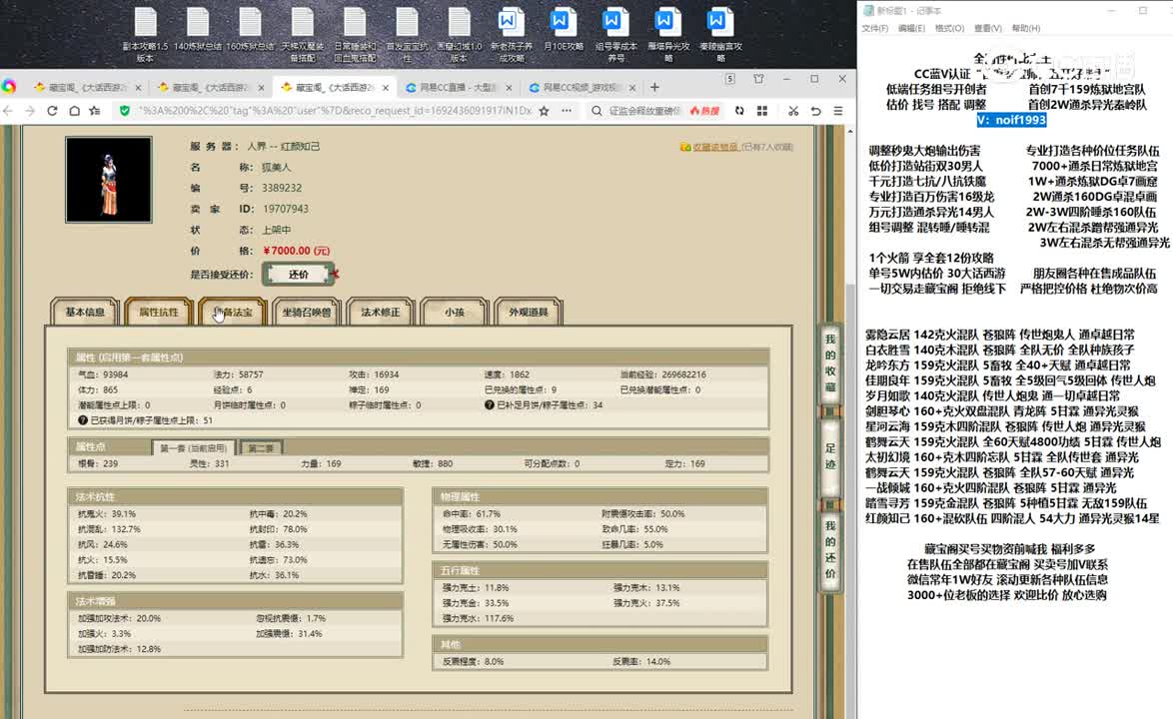Open a new browser tab
The image size is (1173, 719).
tap(654, 88)
